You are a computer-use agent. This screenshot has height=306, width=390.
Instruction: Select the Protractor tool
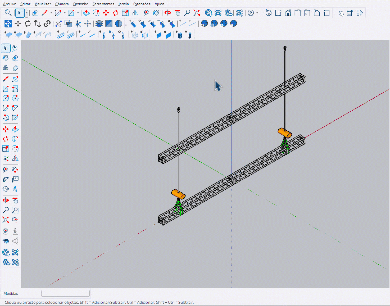point(5,179)
